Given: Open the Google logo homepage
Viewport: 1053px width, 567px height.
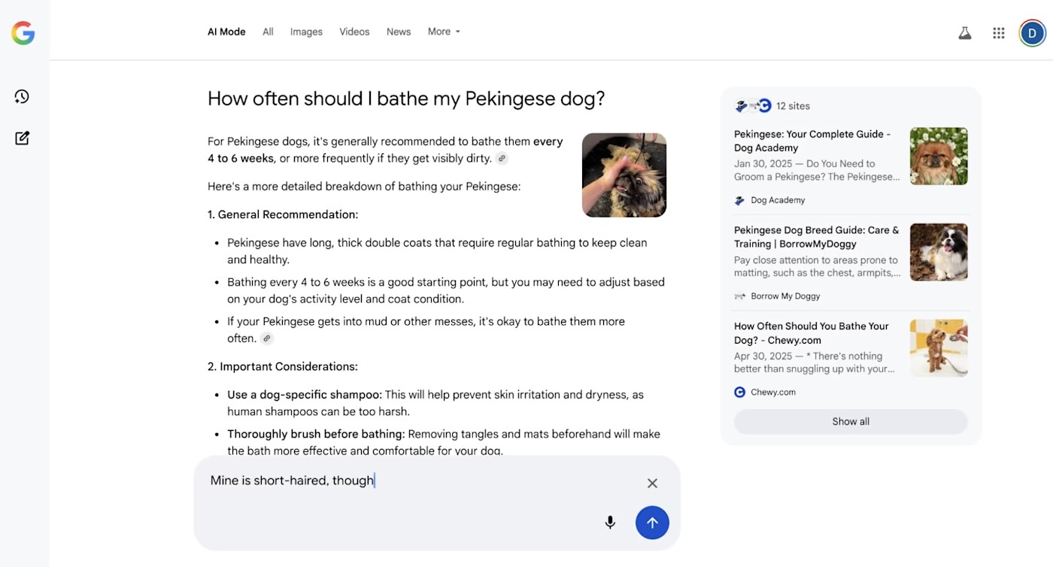Looking at the screenshot, I should [x=23, y=32].
